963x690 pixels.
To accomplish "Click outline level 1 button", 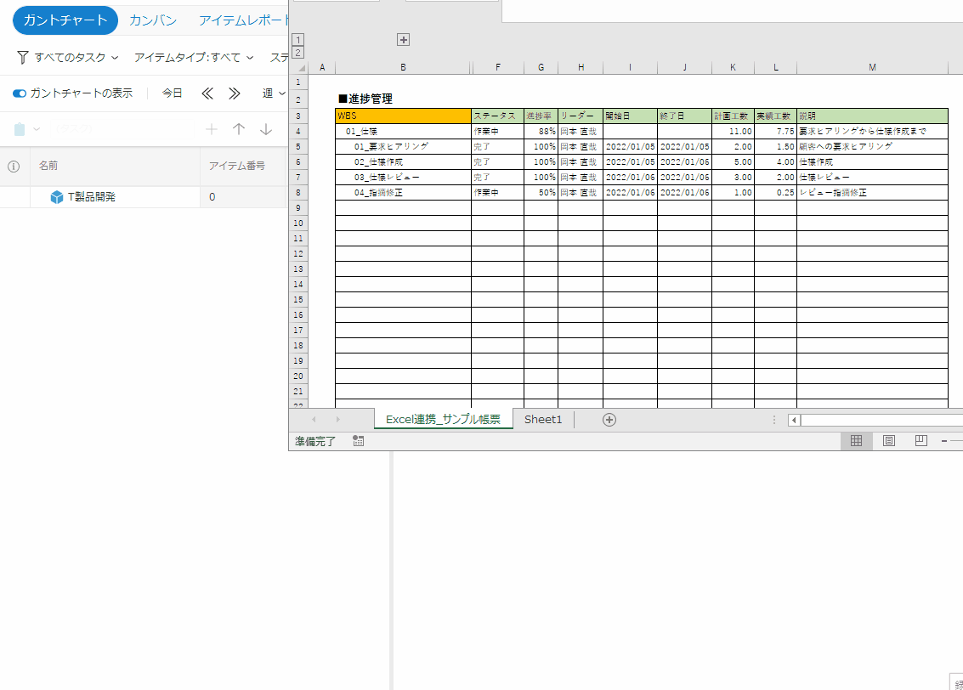I will (x=297, y=39).
